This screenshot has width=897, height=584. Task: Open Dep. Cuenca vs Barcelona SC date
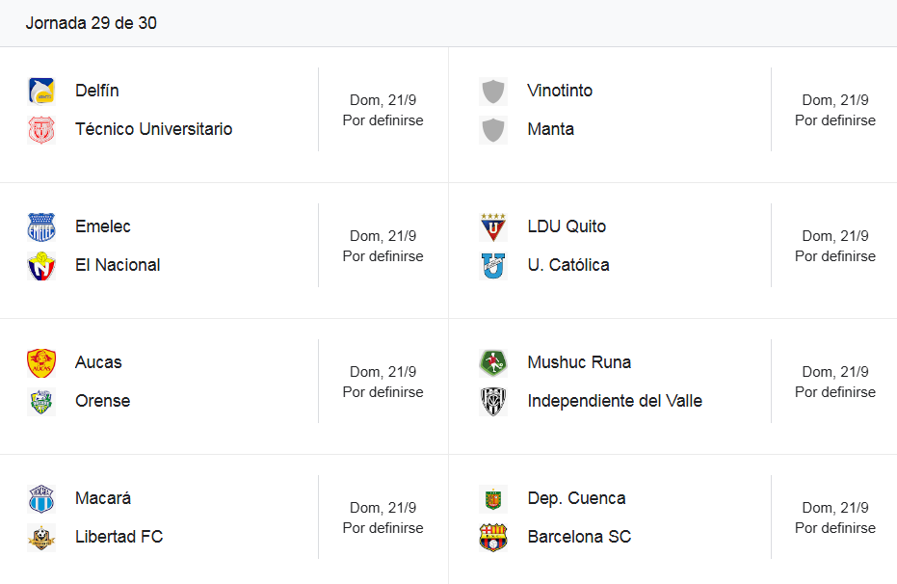835,507
